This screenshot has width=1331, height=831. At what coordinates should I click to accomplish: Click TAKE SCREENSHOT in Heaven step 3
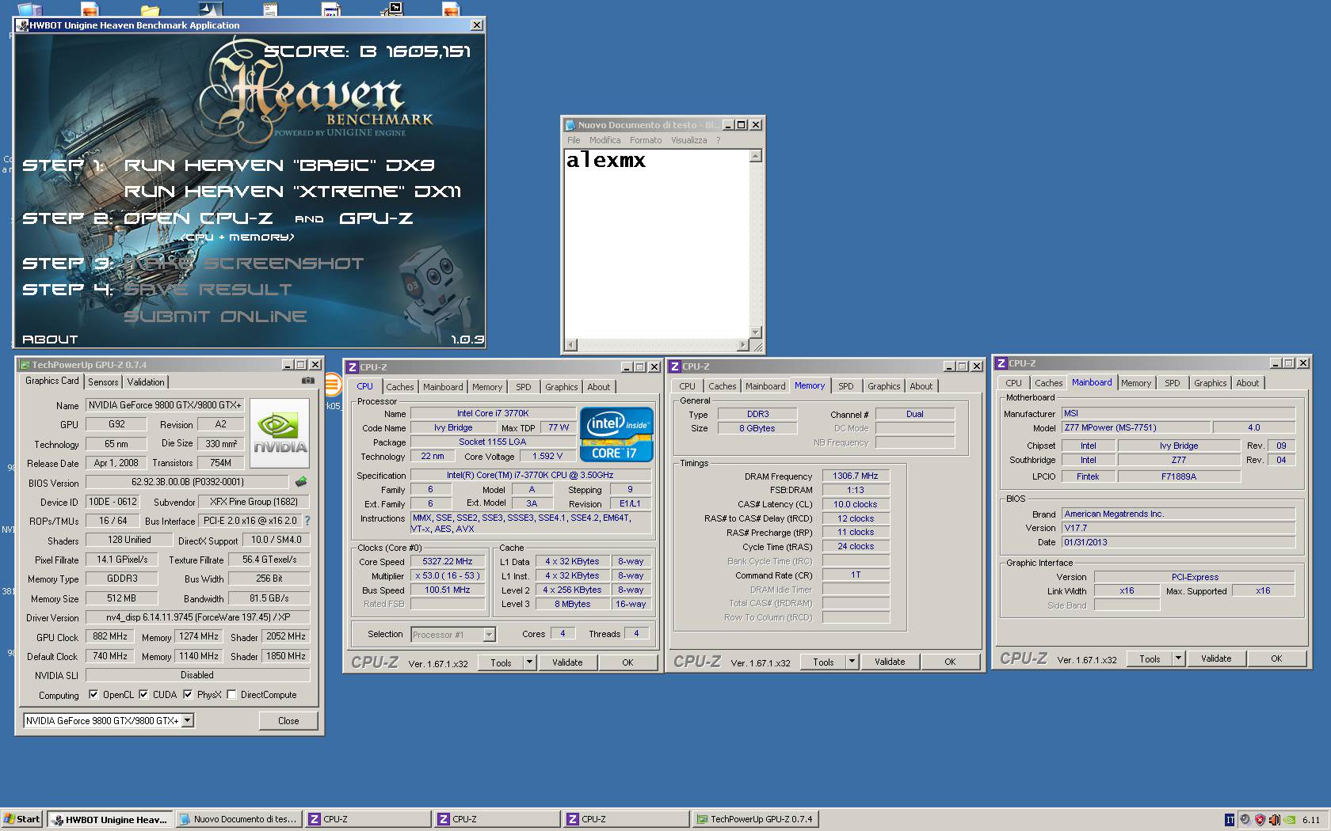point(244,264)
